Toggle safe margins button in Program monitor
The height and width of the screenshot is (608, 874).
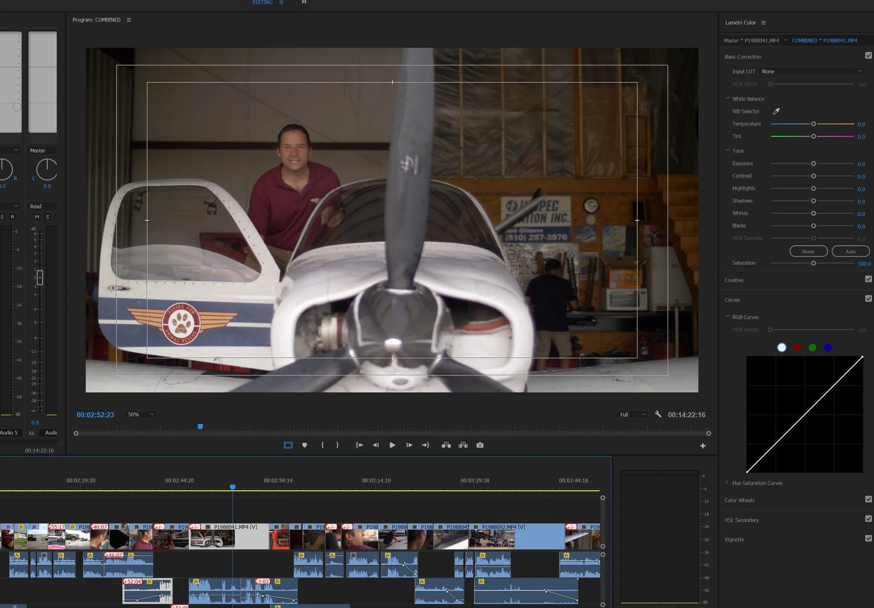pyautogui.click(x=288, y=445)
